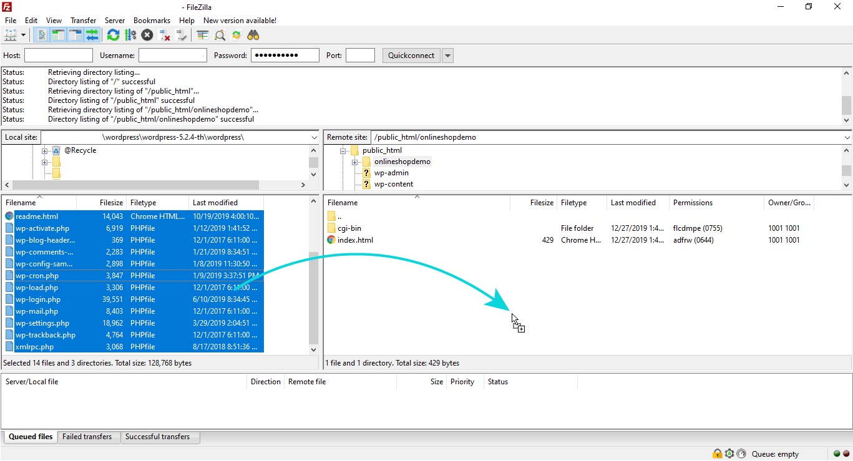Toggle the transfer queue display
The width and height of the screenshot is (853, 461).
pos(92,36)
